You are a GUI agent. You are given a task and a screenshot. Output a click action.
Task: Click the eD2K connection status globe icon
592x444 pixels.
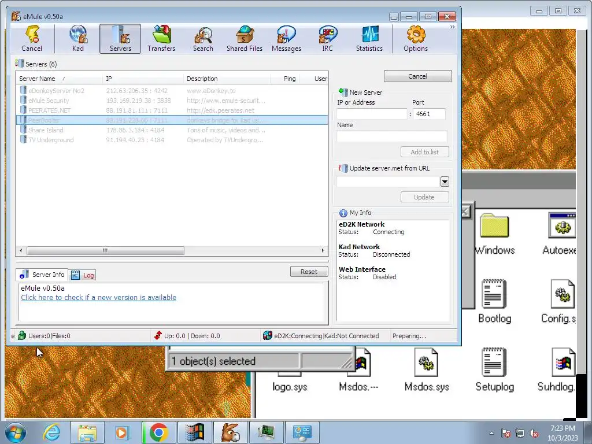coord(267,336)
